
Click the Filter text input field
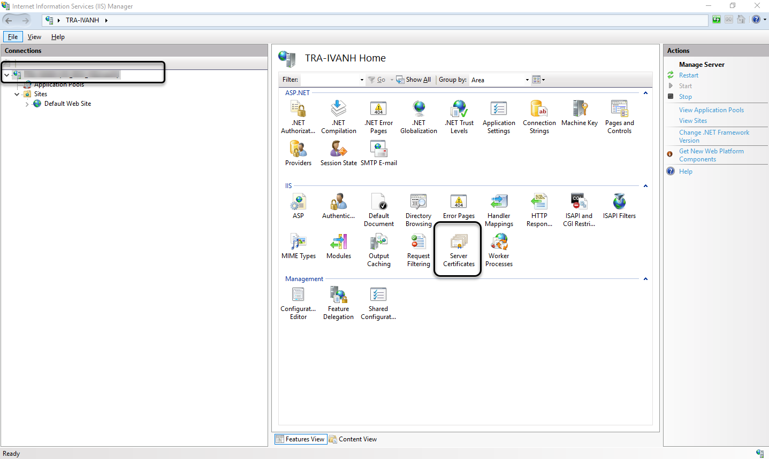(330, 80)
